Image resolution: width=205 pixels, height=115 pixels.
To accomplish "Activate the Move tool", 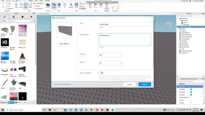I will [x=21, y=5].
